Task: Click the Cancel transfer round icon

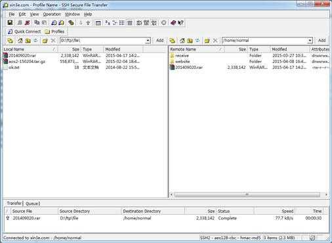Action: tap(163, 22)
